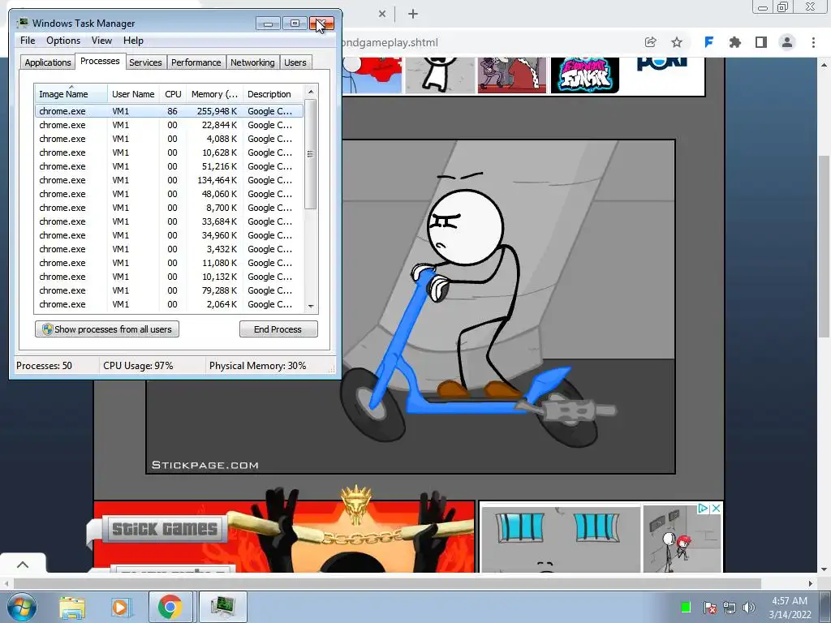Click the process list scrollbar thumb
Image resolution: width=831 pixels, height=623 pixels.
[311, 154]
